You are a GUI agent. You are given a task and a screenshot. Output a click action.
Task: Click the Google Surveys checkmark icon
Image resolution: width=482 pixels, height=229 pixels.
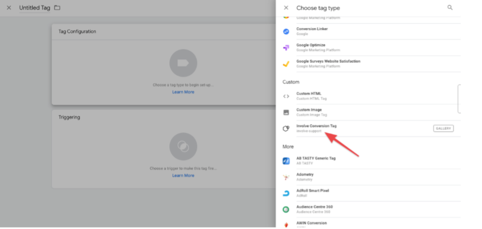[x=286, y=64]
